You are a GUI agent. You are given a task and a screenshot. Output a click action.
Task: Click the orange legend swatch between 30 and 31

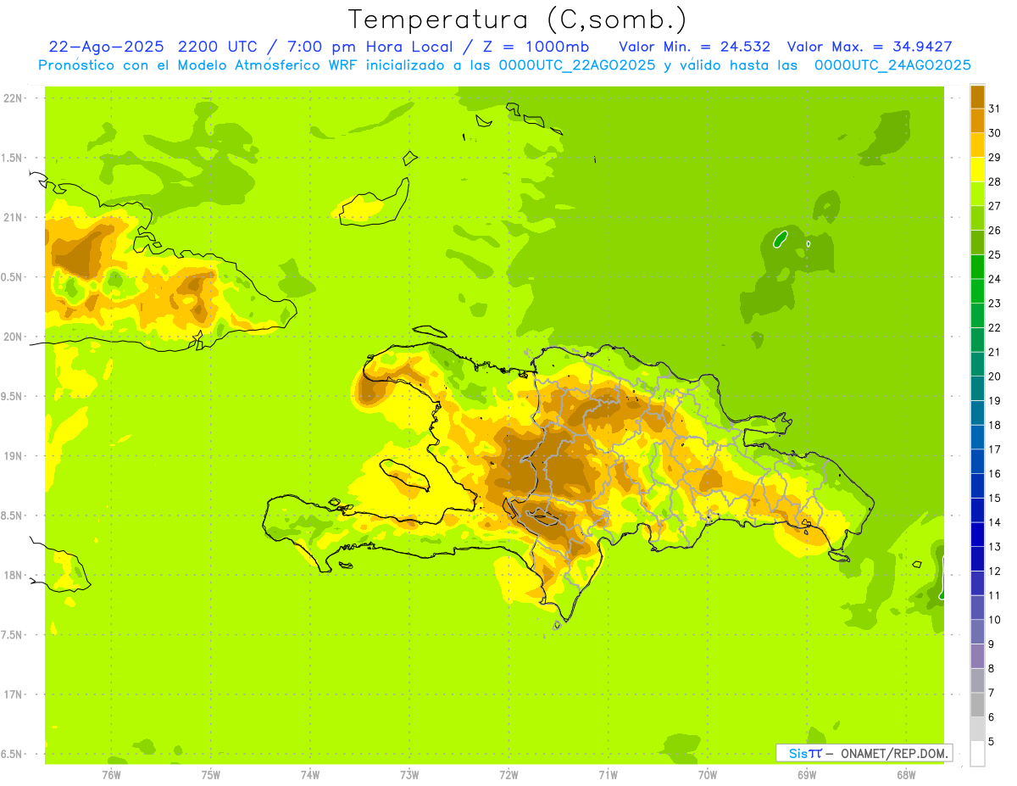click(977, 121)
